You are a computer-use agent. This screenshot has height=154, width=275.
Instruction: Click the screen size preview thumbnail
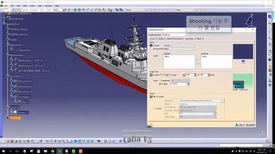(243, 81)
